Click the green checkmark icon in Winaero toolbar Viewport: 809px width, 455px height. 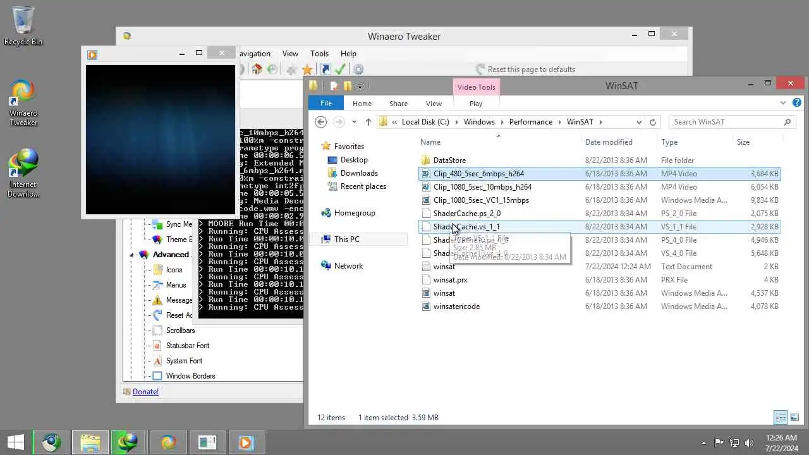340,70
